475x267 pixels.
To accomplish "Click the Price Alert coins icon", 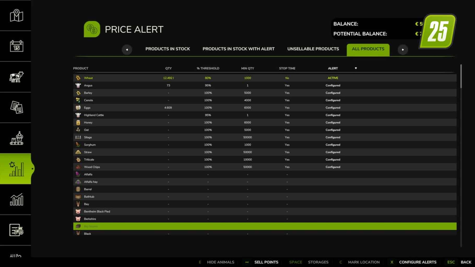I will (92, 29).
